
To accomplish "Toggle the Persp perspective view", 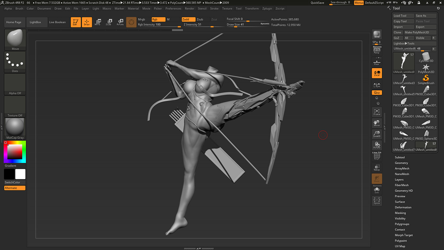I will tap(377, 50).
